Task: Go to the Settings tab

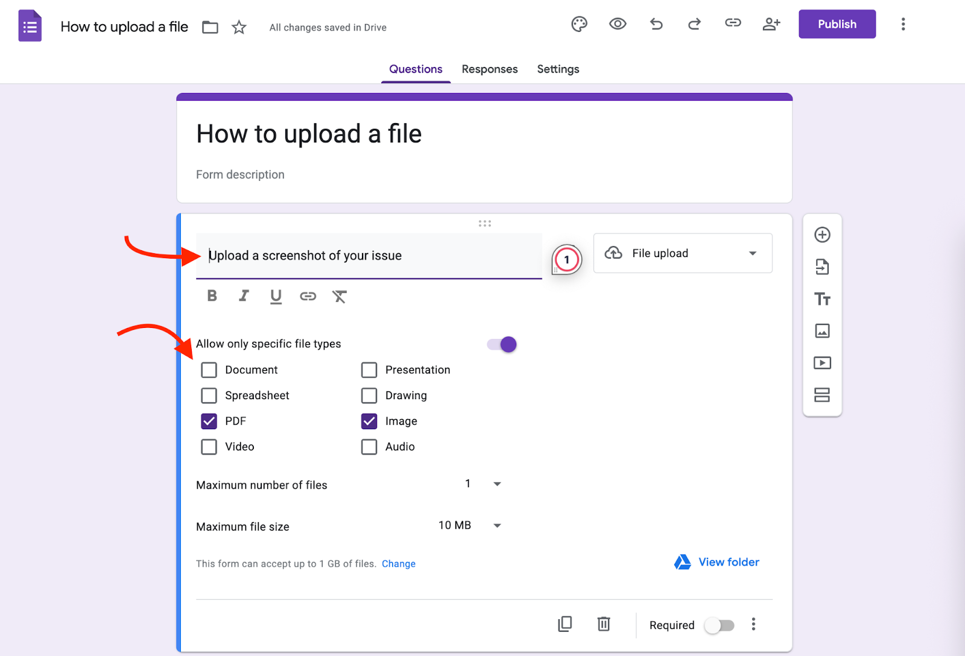Action: coord(558,69)
